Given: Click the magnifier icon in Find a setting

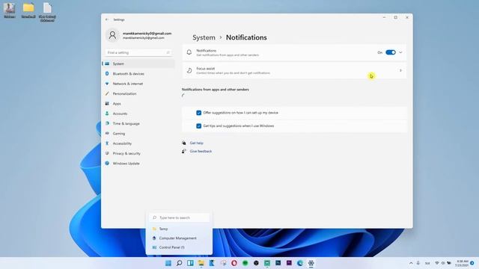Looking at the screenshot, I should [168, 53].
